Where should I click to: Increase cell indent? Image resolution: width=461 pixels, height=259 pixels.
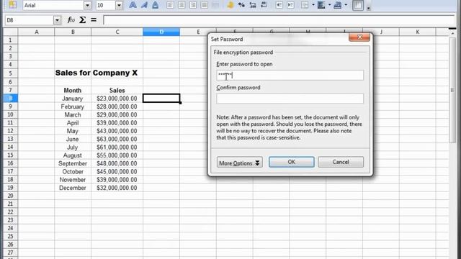(x=290, y=5)
